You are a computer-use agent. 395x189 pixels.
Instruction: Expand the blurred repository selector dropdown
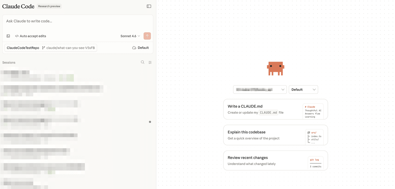[x=260, y=90]
